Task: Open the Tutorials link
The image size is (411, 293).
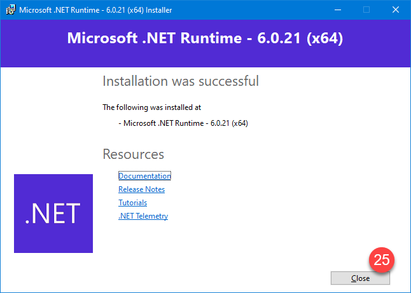Action: click(132, 203)
